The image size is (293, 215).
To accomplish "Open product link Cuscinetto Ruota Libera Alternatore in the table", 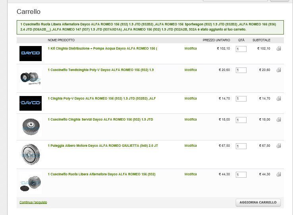I will (x=102, y=174).
